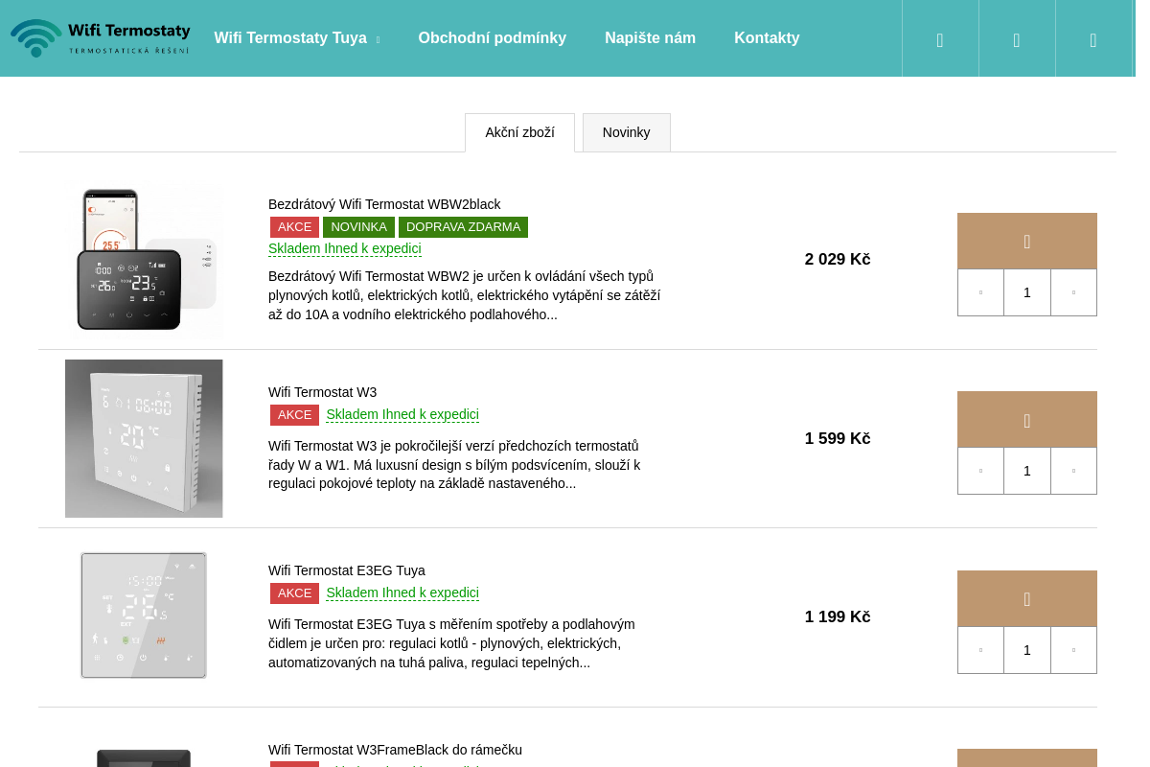Click the 1 599 Kč price
Image resolution: width=1150 pixels, height=767 pixels.
pyautogui.click(x=838, y=439)
